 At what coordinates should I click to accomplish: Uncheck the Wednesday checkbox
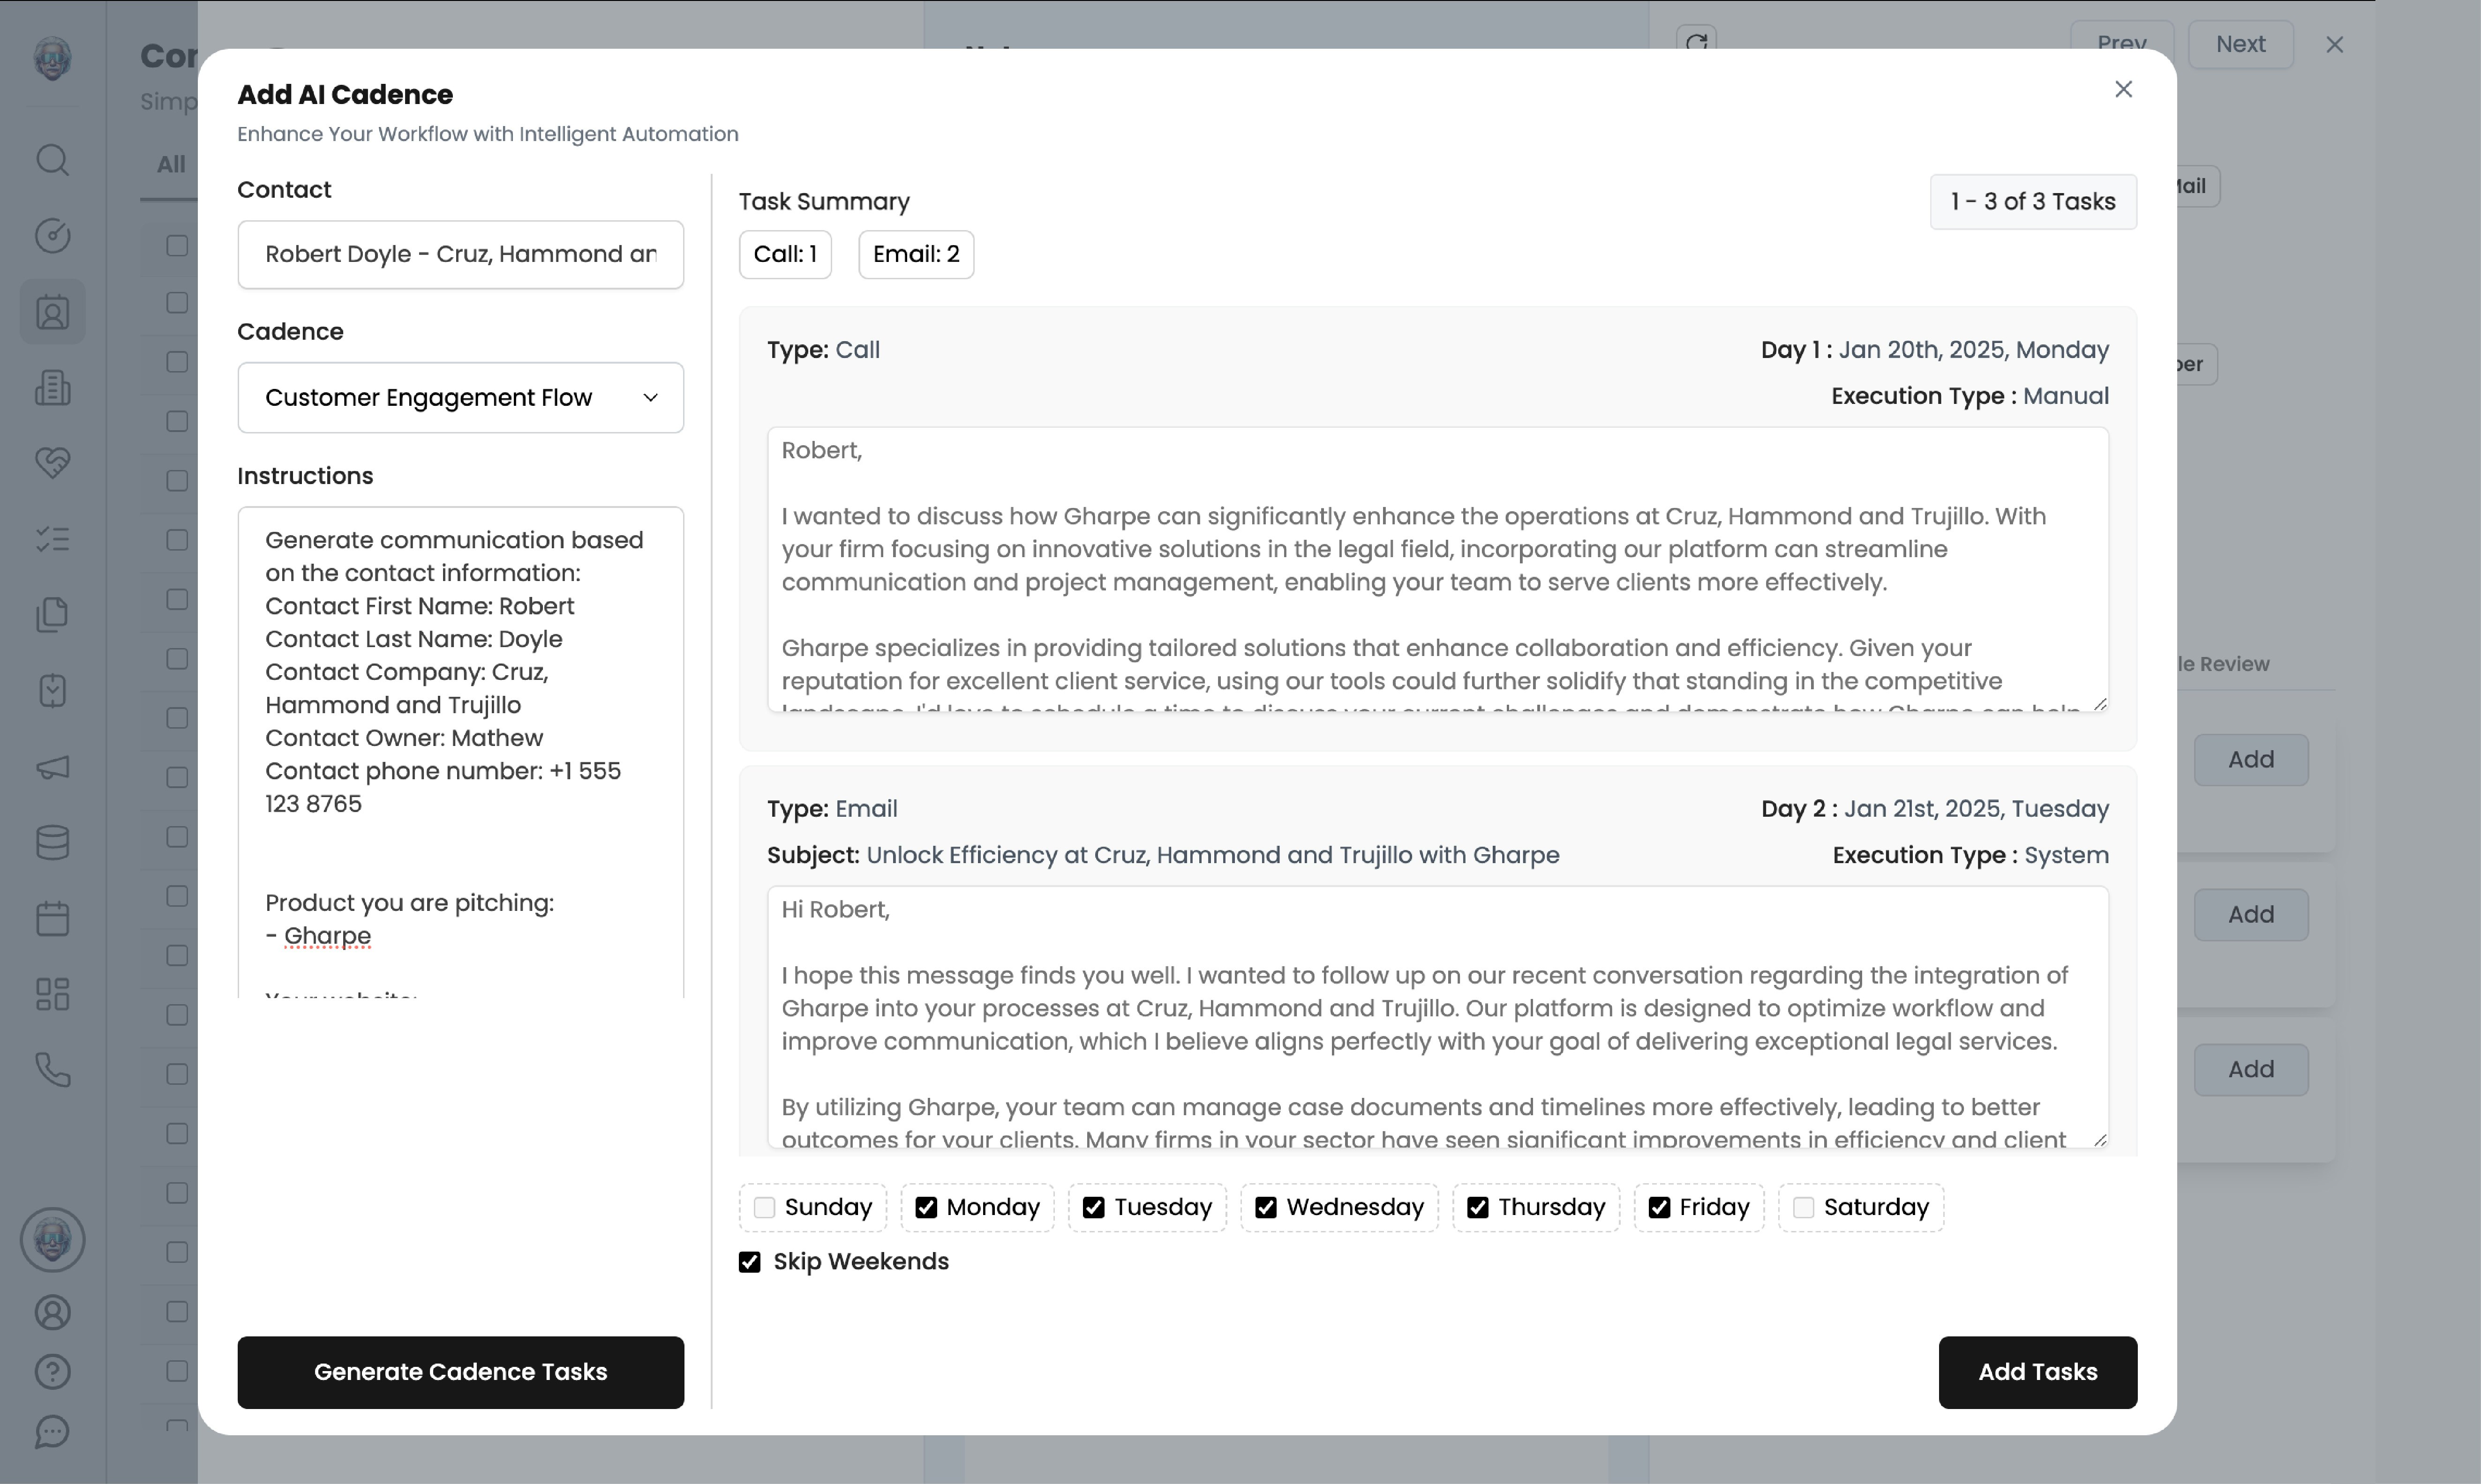pyautogui.click(x=1265, y=1208)
